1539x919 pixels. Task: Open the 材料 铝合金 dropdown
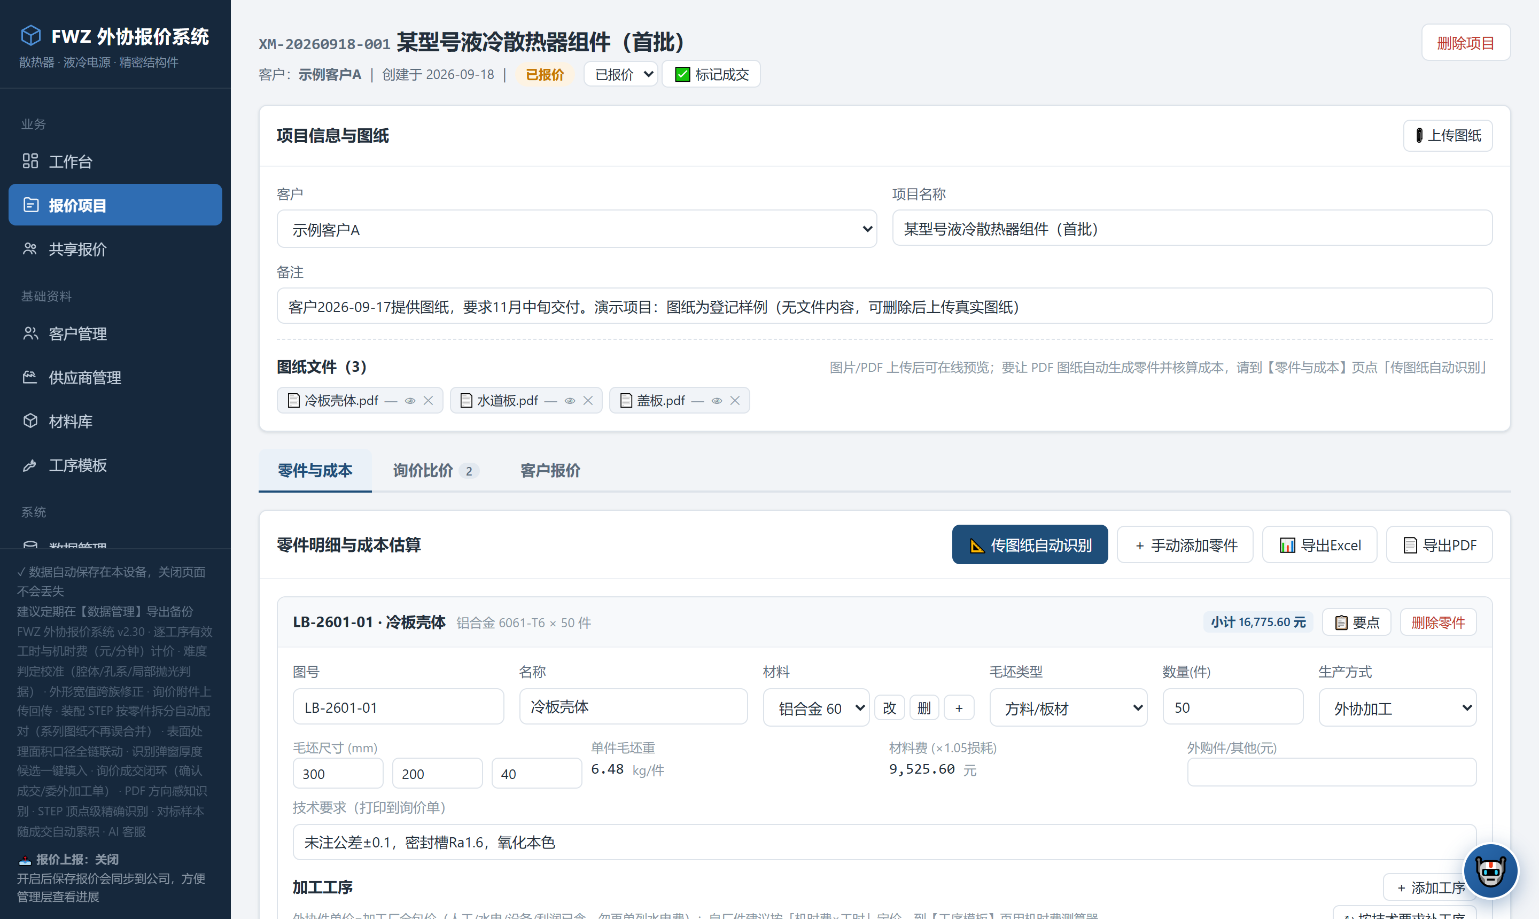(x=817, y=708)
